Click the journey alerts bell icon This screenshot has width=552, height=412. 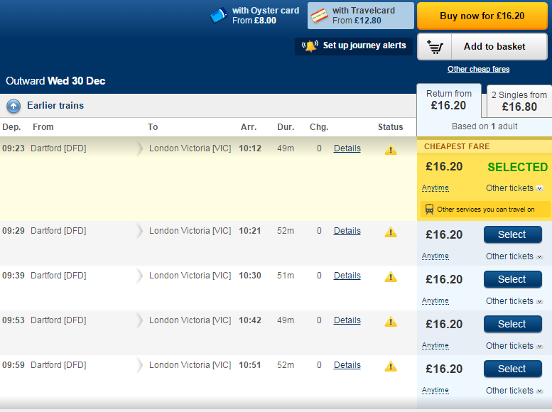310,46
